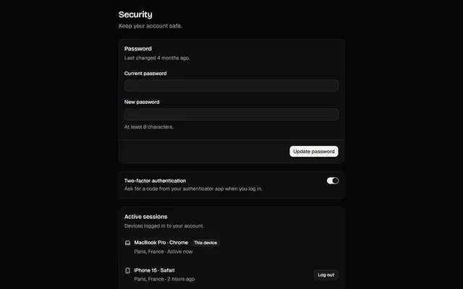Click the Update password button
This screenshot has width=463, height=289.
click(313, 151)
